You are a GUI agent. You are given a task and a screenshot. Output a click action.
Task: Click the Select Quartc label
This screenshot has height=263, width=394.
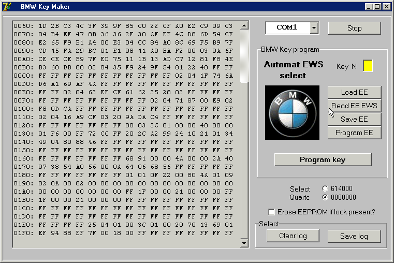click(x=300, y=193)
